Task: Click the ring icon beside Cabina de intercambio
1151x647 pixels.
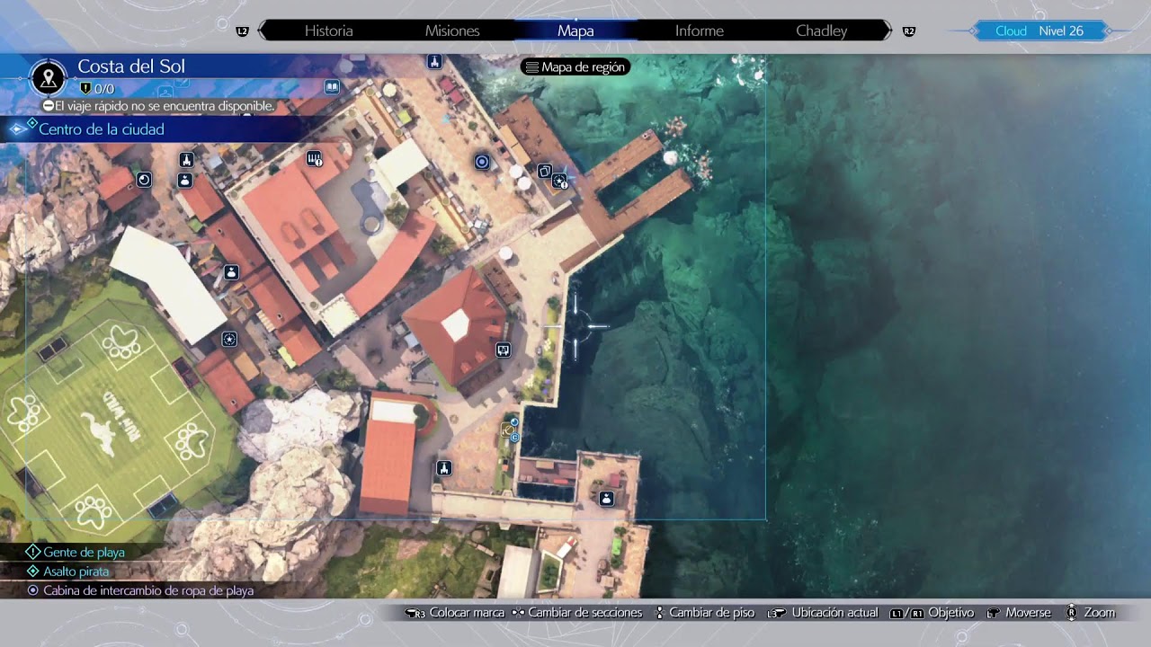Action: (x=33, y=590)
